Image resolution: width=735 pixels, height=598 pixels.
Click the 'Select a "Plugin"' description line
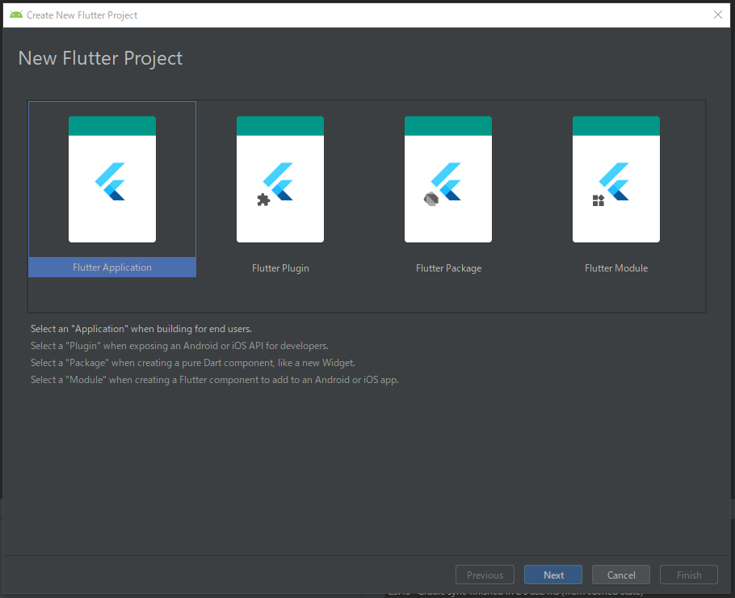(179, 346)
